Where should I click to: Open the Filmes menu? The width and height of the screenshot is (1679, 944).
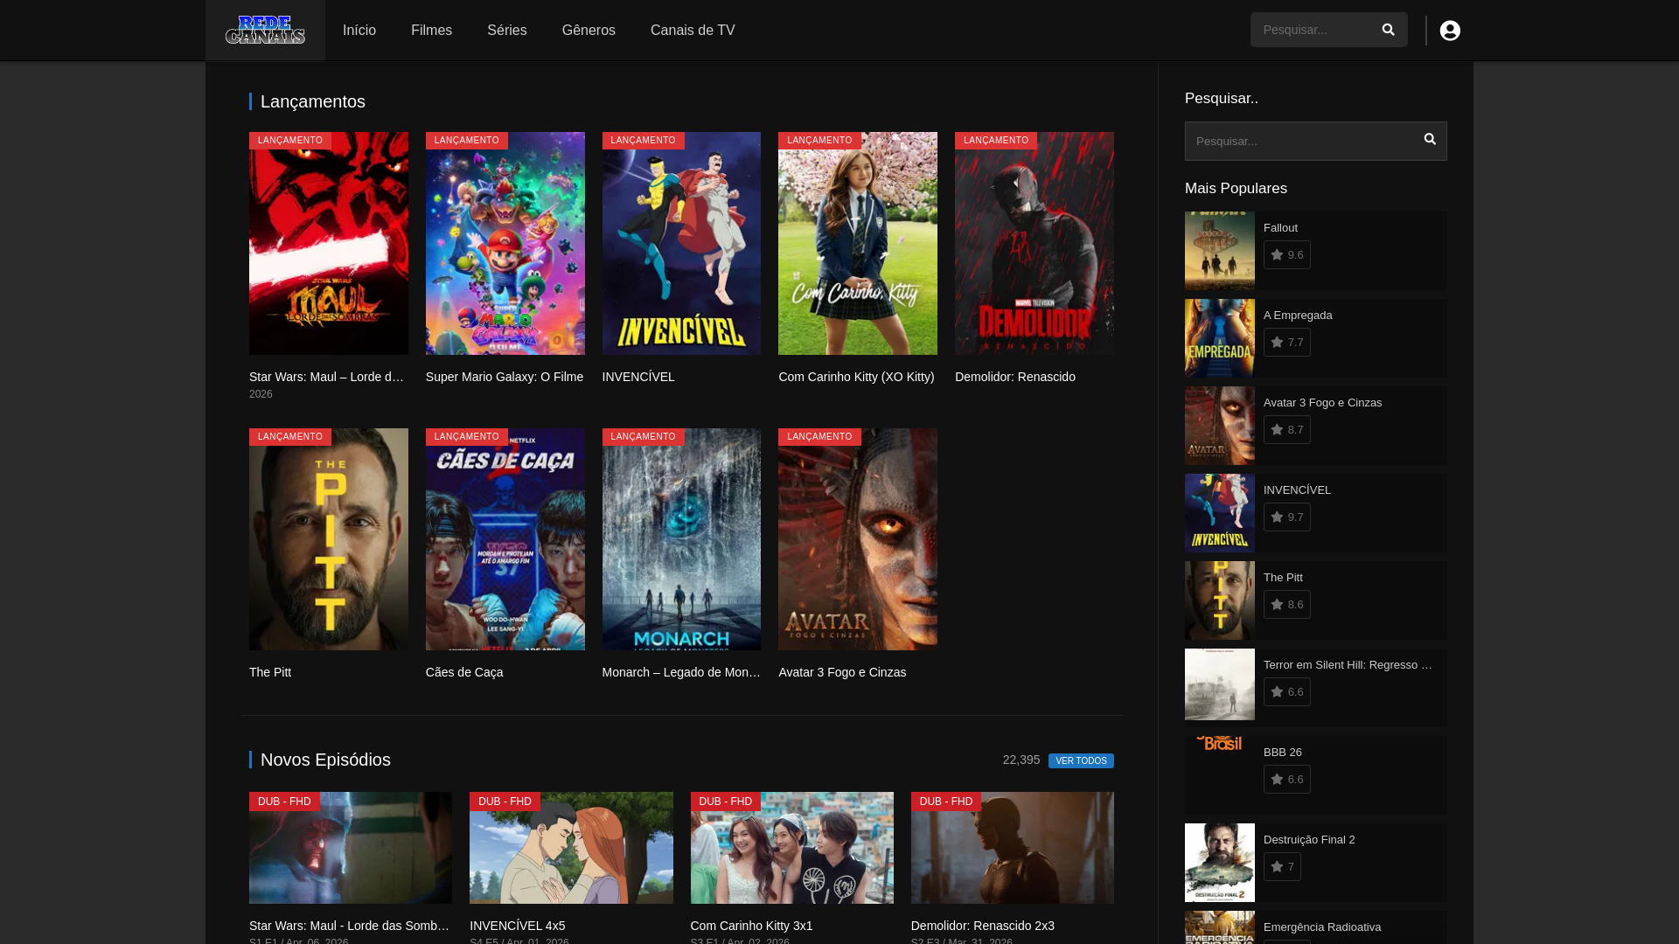pyautogui.click(x=431, y=31)
